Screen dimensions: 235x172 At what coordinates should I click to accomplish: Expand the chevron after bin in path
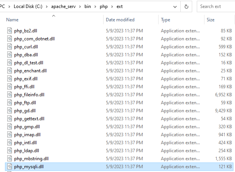pos(95,7)
